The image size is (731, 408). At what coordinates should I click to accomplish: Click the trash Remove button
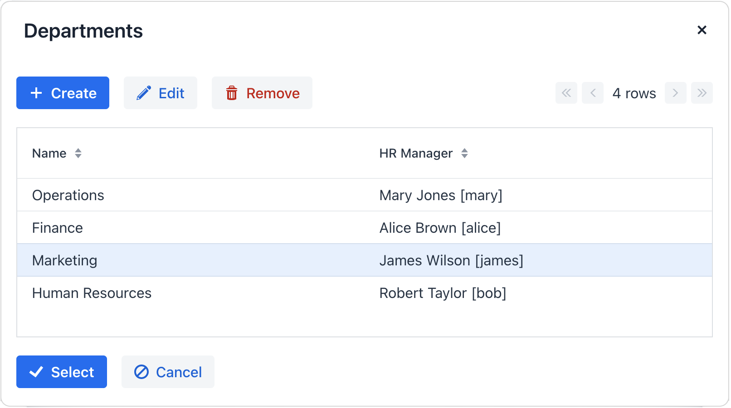[x=262, y=93]
